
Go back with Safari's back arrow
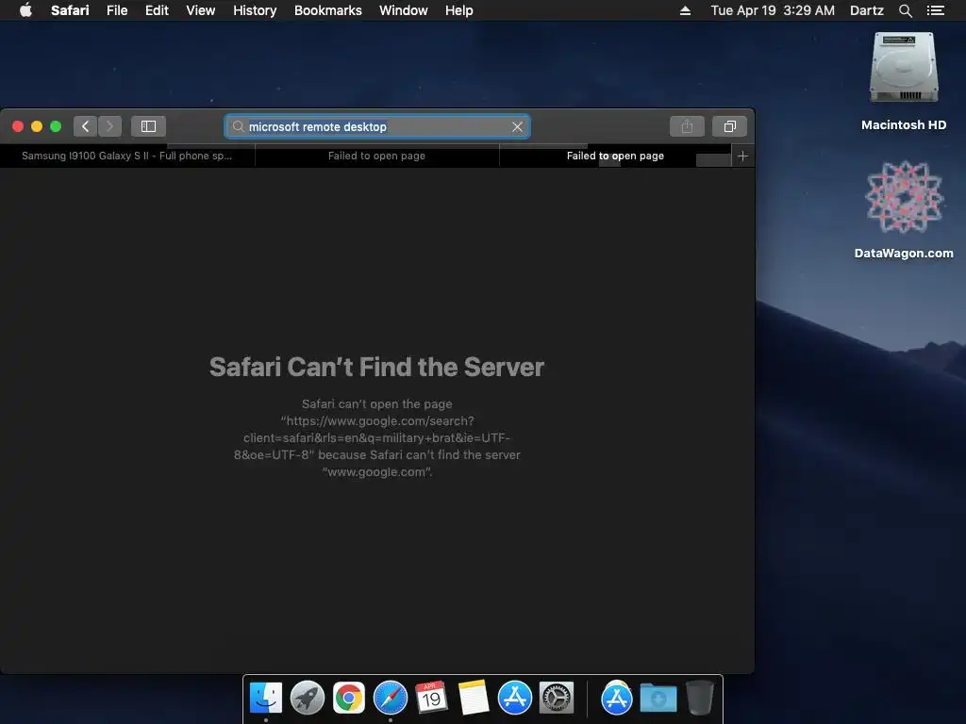click(x=86, y=126)
